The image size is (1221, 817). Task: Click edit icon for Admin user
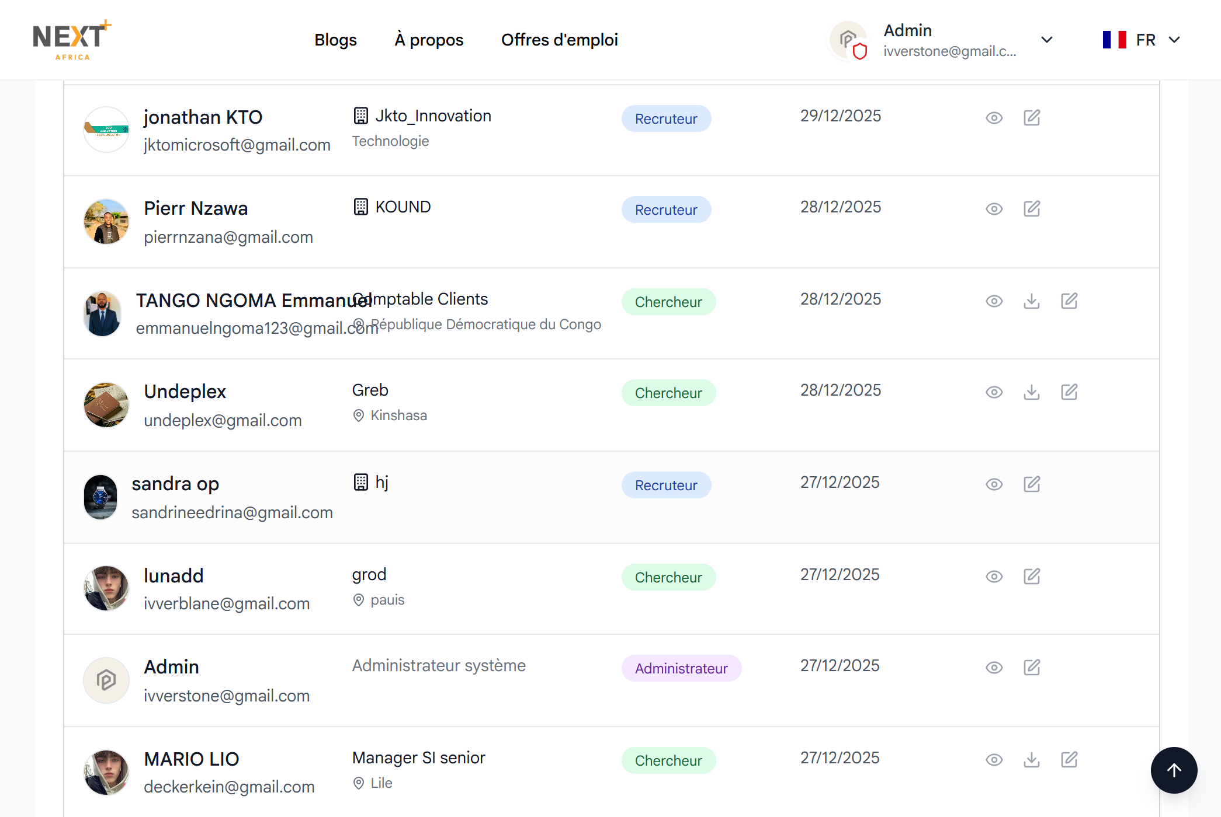coord(1032,668)
